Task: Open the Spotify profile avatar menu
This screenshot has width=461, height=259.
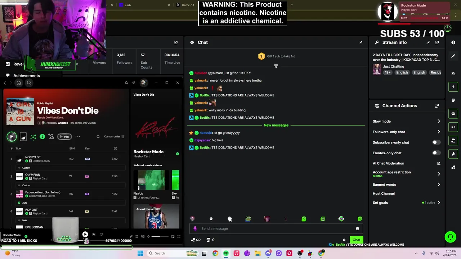Action: click(143, 83)
